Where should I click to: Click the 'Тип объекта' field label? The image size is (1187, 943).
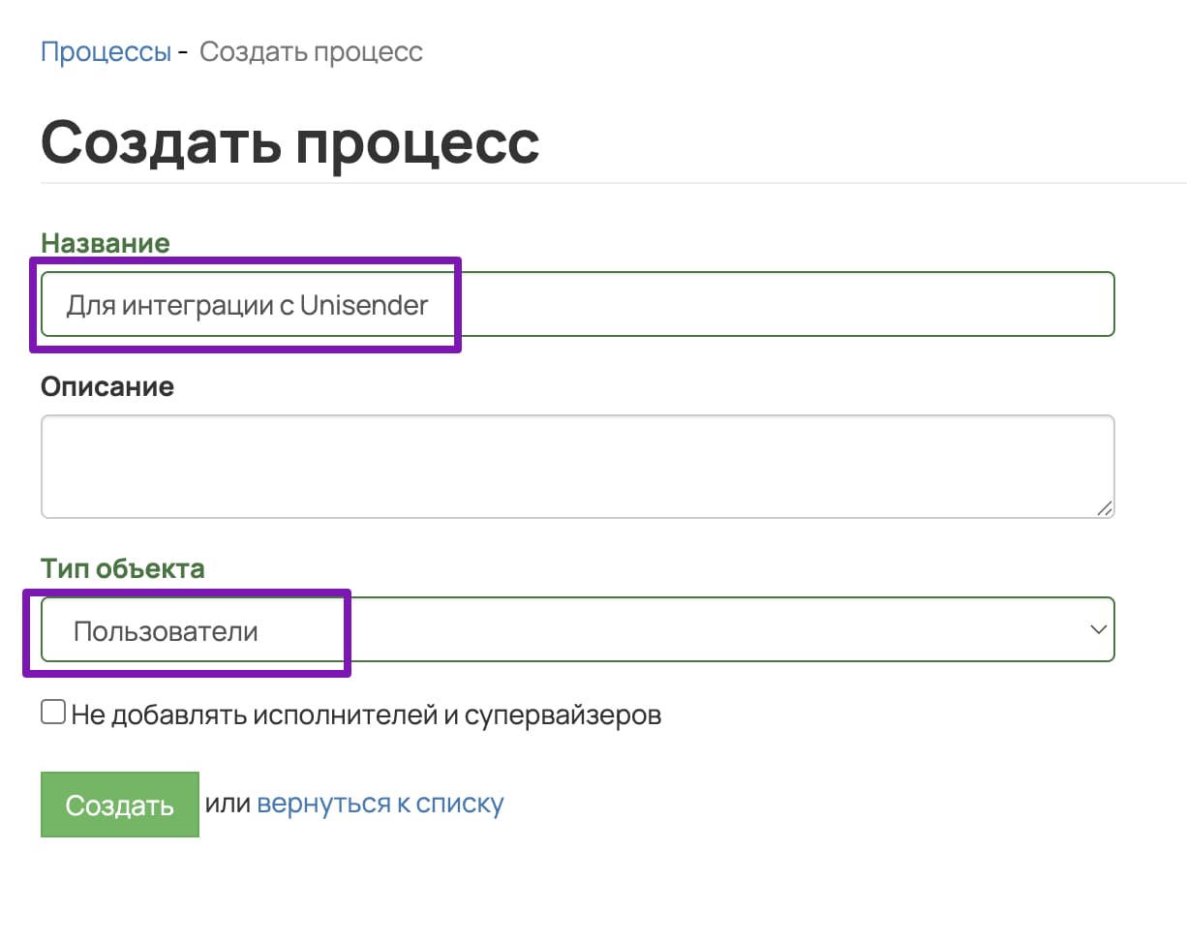pos(123,567)
